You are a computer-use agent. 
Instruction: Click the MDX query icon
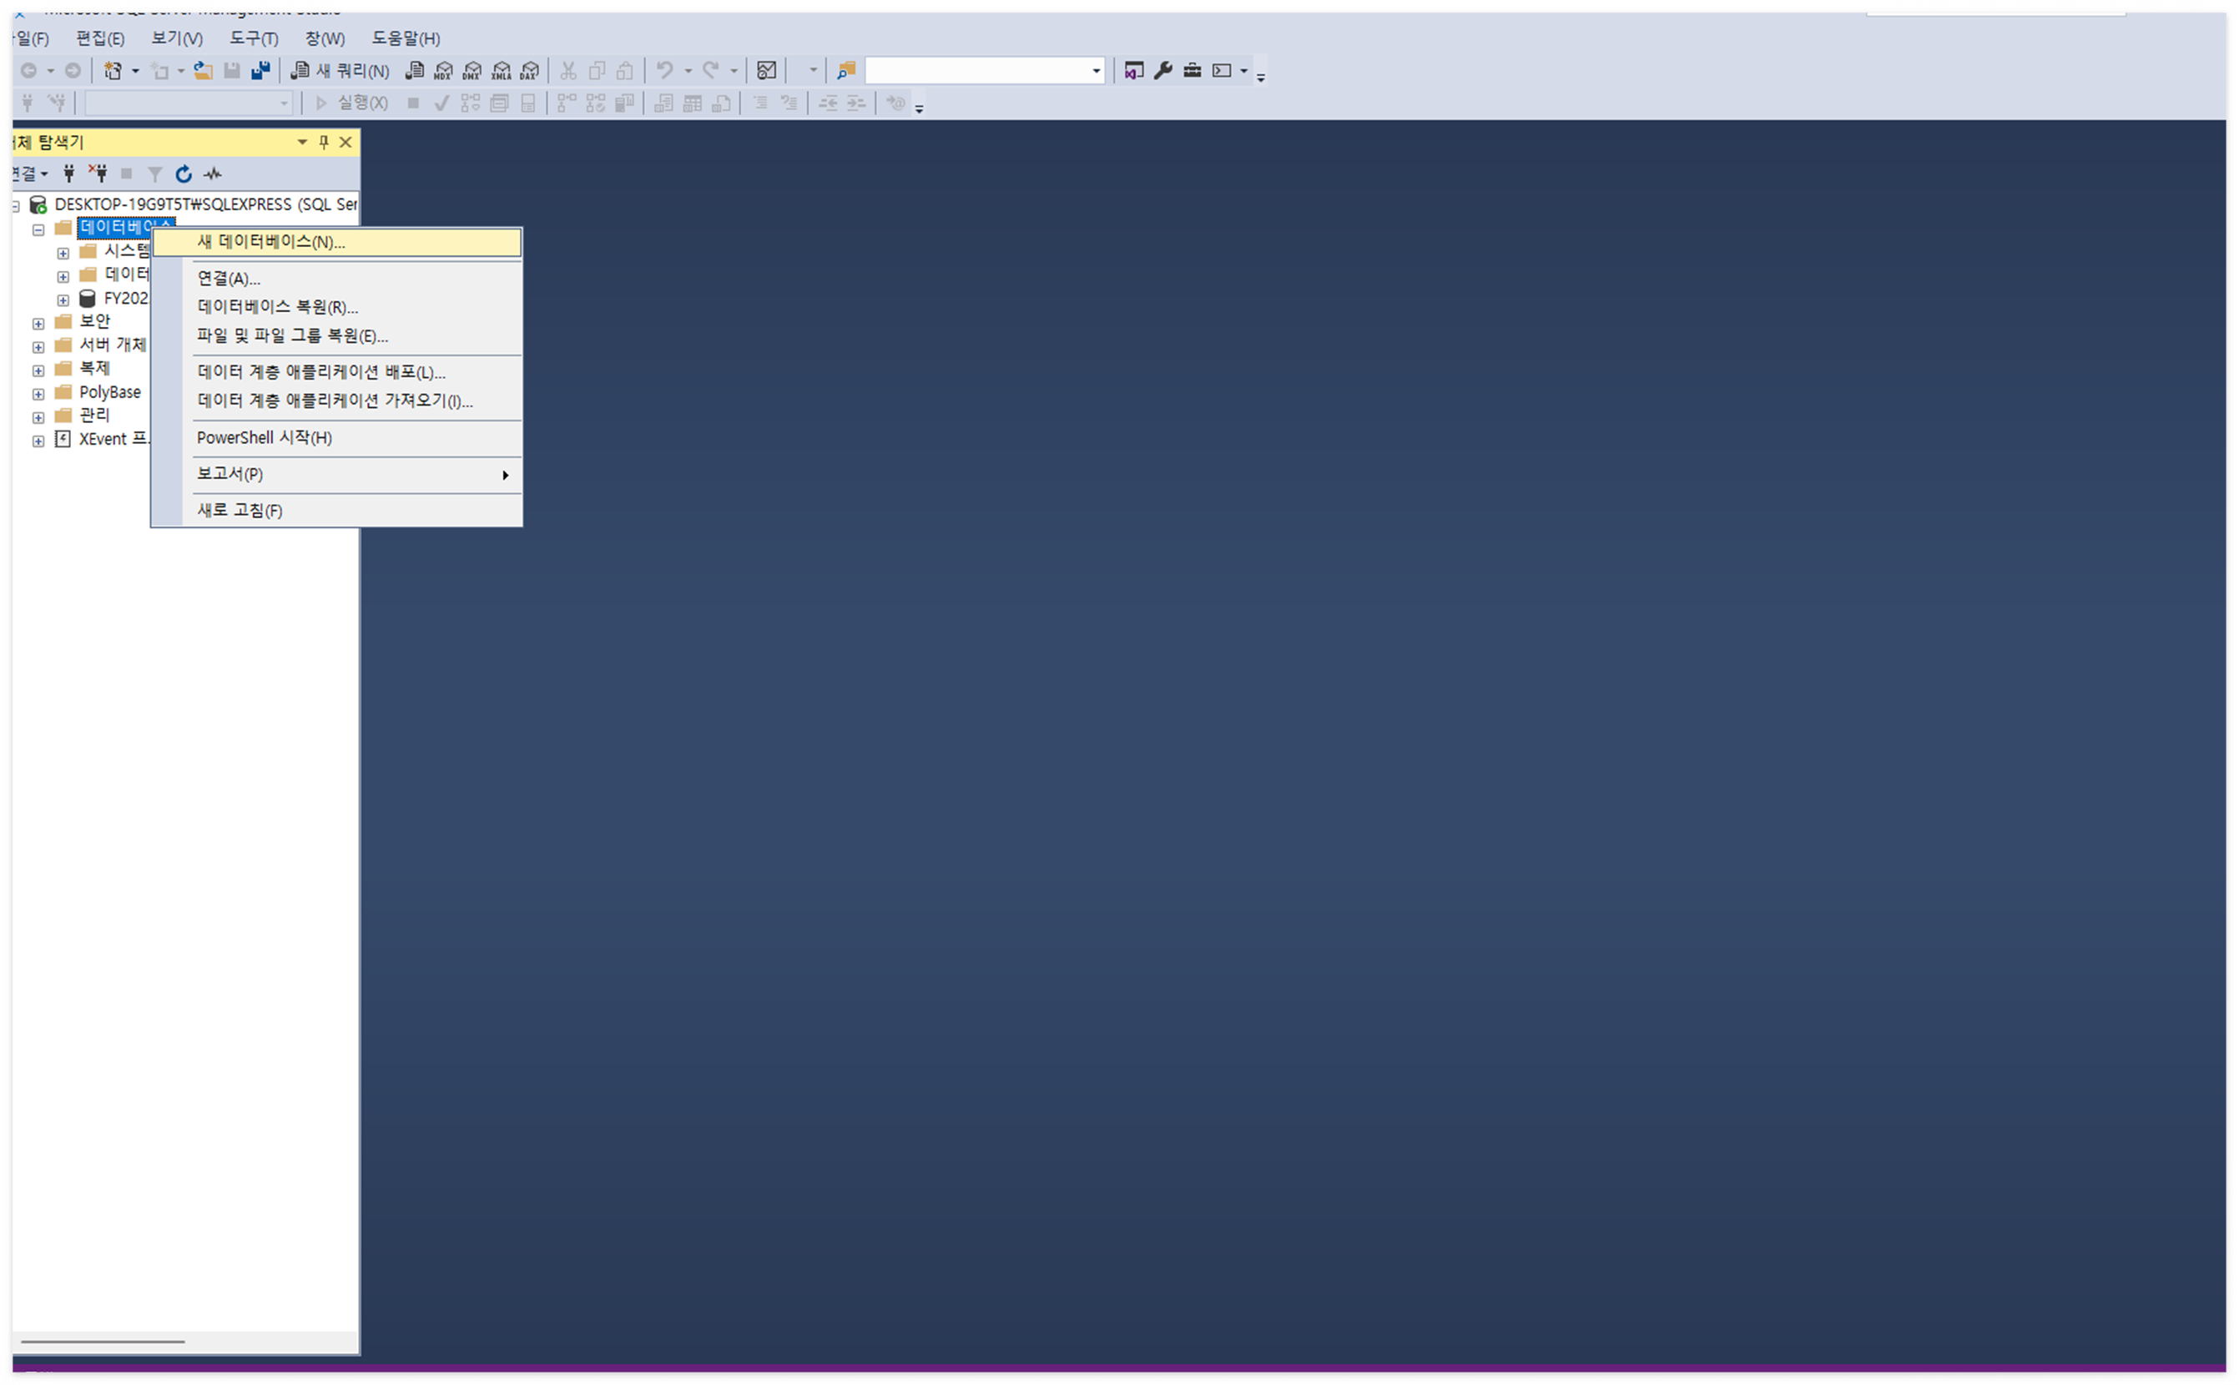[x=443, y=71]
